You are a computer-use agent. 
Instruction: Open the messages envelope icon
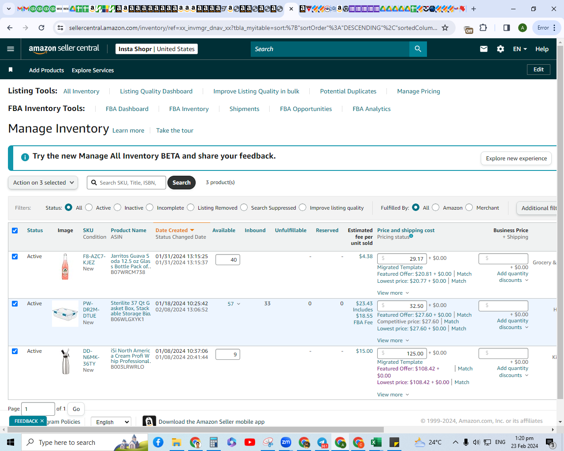(483, 49)
